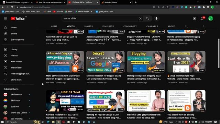The width and height of the screenshot is (220, 124).
Task: Show hidden system tray icons
Action: click(176, 122)
